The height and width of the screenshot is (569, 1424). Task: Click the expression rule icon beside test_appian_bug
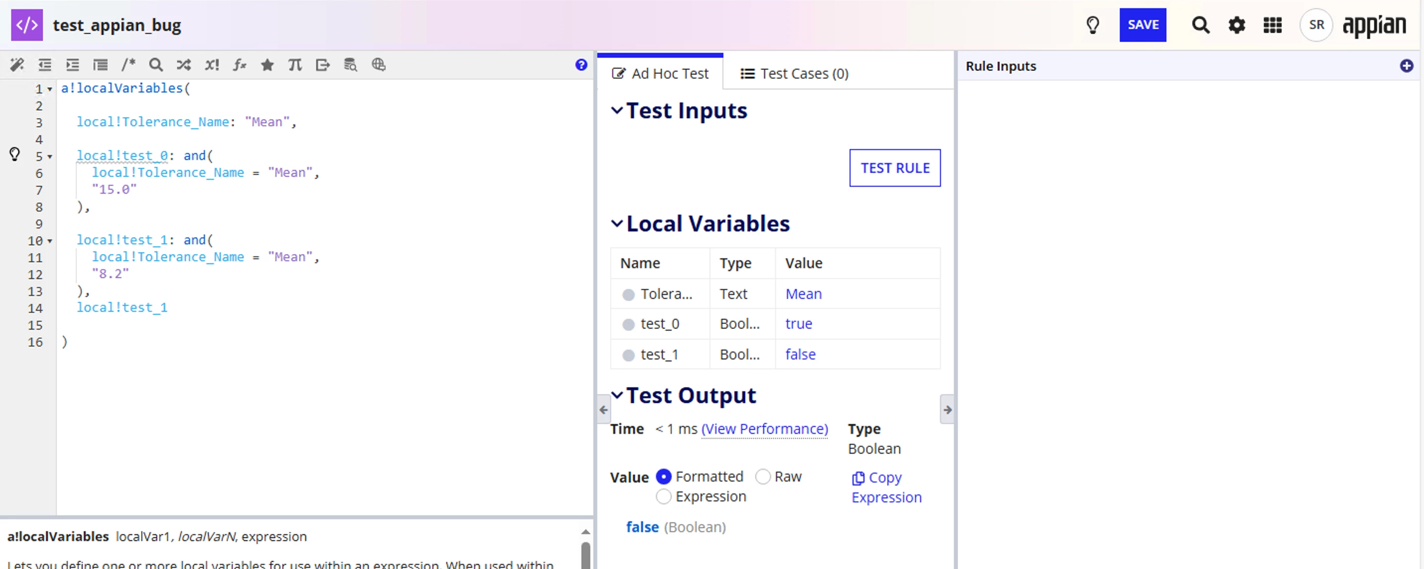26,25
